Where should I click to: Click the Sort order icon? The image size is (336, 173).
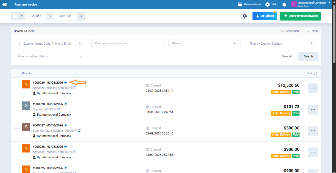pos(315,73)
